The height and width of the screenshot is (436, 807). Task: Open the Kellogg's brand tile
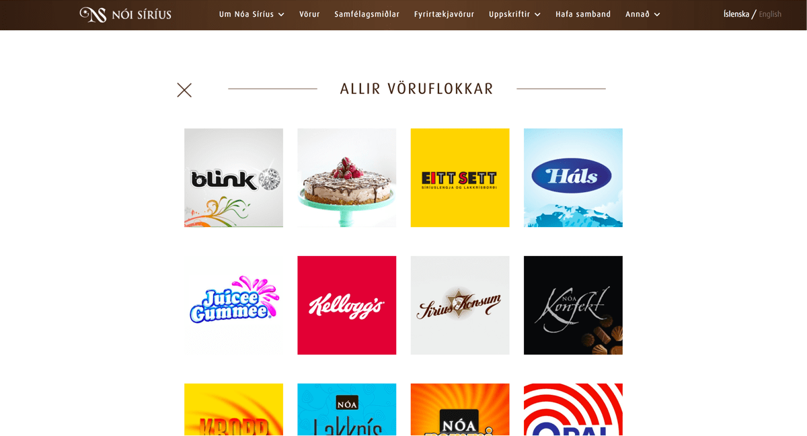(x=346, y=305)
